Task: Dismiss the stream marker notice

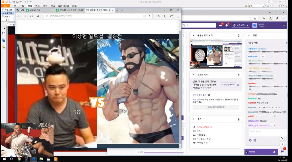Action: (x=238, y=85)
